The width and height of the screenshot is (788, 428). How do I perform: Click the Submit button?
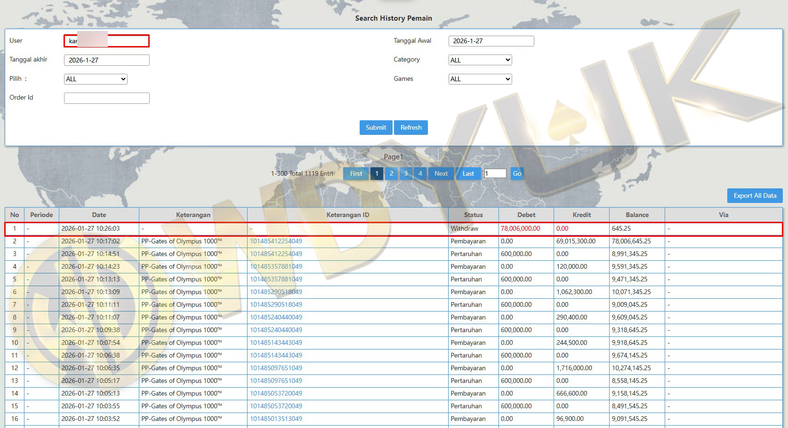coord(376,127)
